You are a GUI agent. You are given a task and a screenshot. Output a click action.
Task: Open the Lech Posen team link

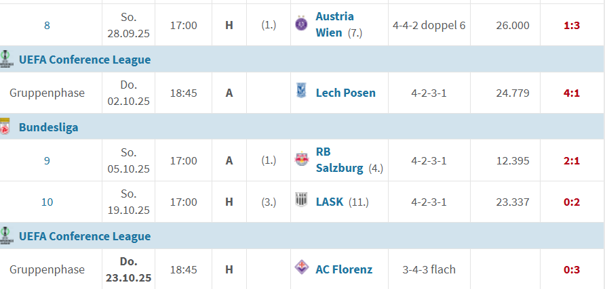click(345, 93)
